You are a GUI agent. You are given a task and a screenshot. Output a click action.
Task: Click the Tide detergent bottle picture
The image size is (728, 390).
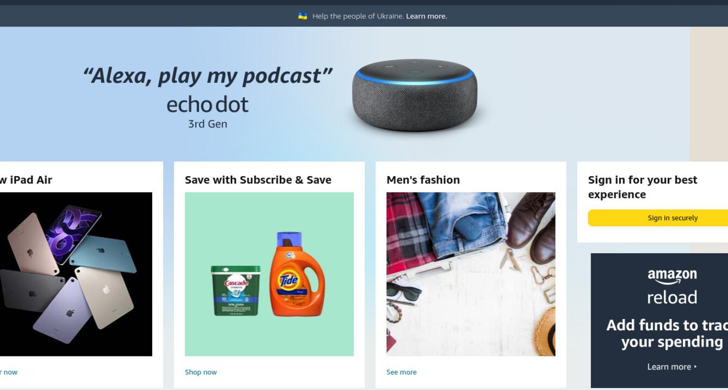coord(297,274)
